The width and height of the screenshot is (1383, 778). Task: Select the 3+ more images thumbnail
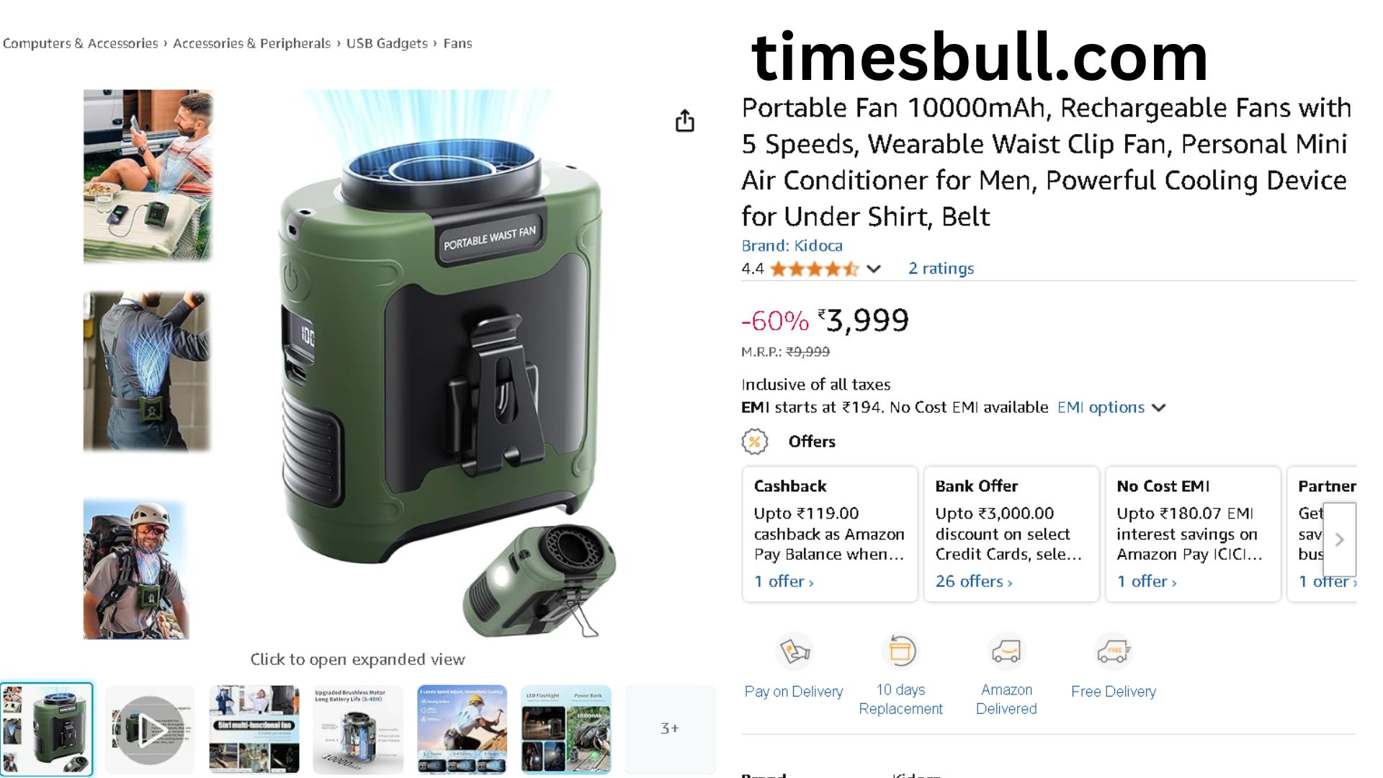coord(670,729)
